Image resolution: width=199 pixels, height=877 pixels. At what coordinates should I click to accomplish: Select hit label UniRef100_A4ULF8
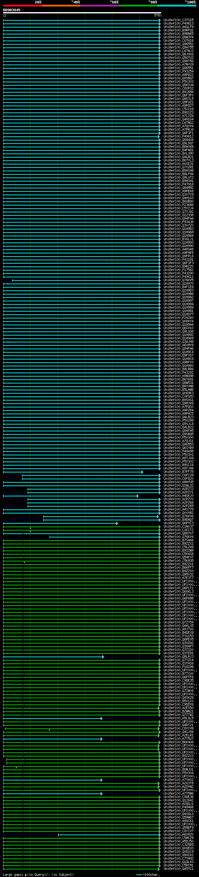coord(178,27)
